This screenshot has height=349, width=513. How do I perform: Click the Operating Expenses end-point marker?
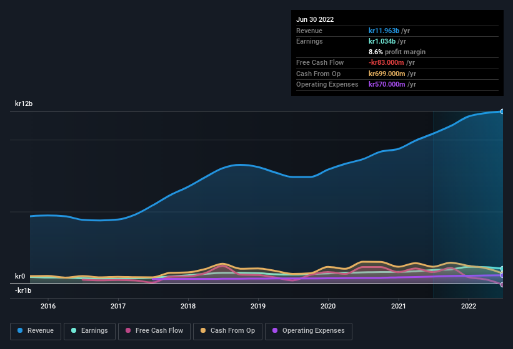click(x=502, y=275)
